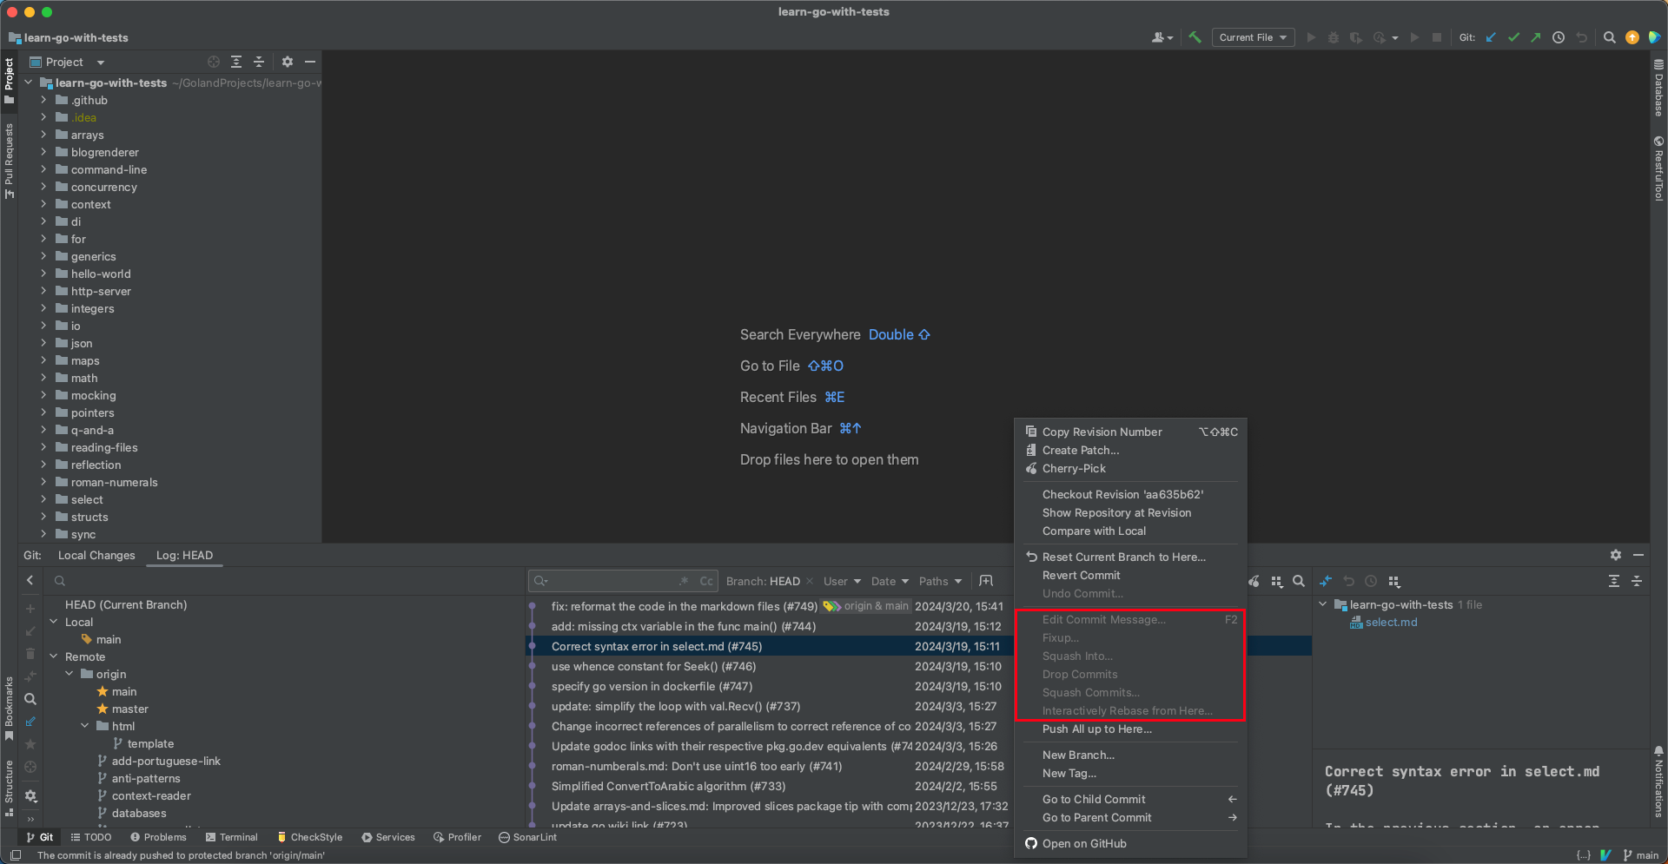Screen dimensions: 1668x864
Task: Open the SonarLint tool window
Action: click(528, 837)
